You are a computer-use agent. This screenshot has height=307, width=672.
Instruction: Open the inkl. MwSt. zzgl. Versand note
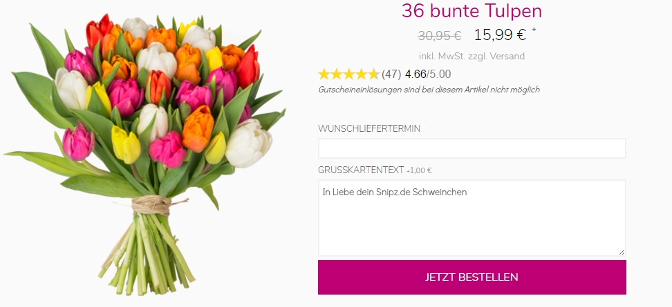coord(472,56)
